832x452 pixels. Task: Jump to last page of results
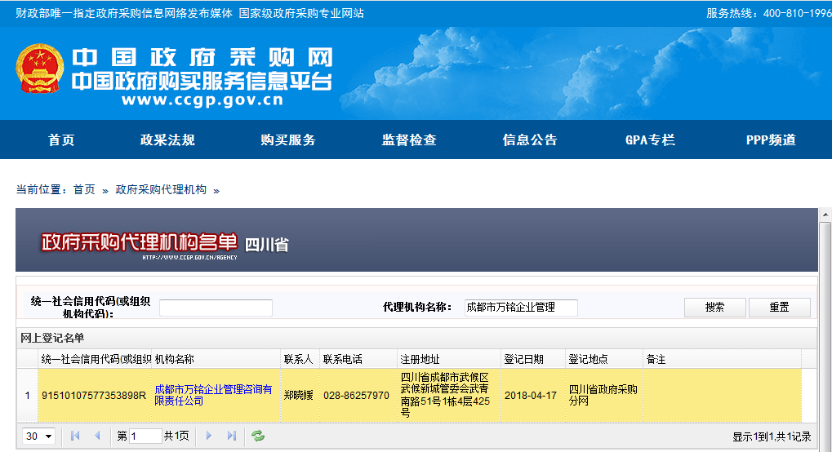pos(231,436)
